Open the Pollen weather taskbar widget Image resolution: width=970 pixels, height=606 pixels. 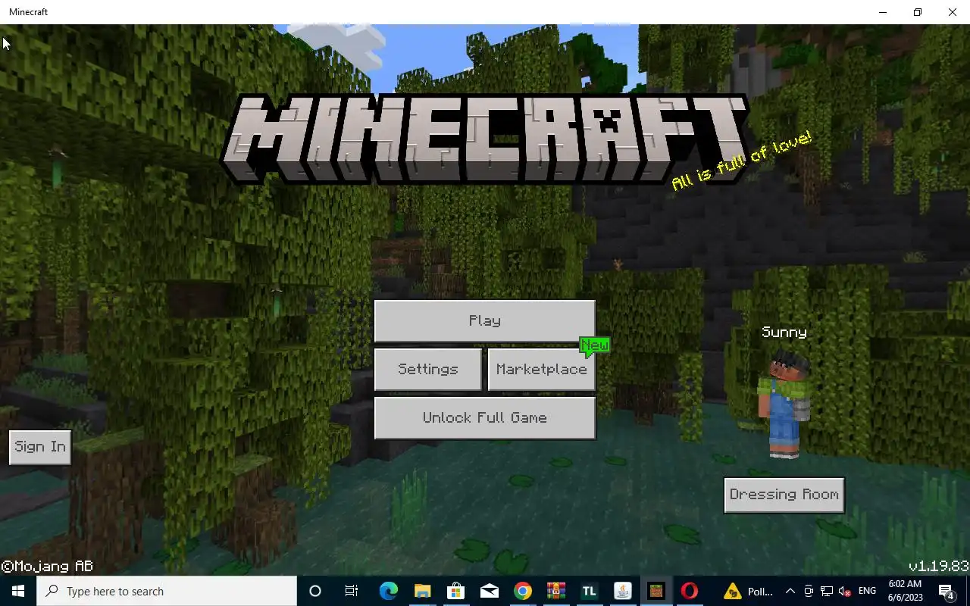click(x=749, y=591)
